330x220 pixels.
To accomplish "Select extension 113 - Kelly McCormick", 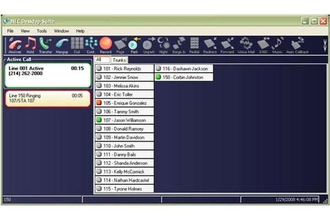I will pos(124,172).
